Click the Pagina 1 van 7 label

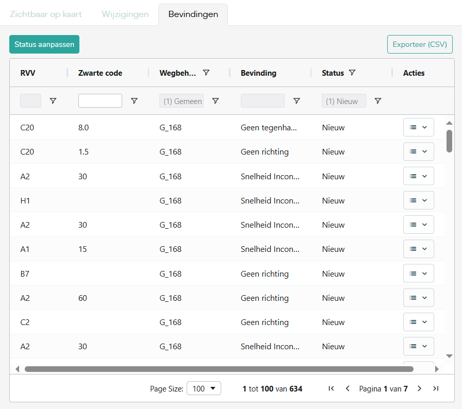(x=383, y=389)
